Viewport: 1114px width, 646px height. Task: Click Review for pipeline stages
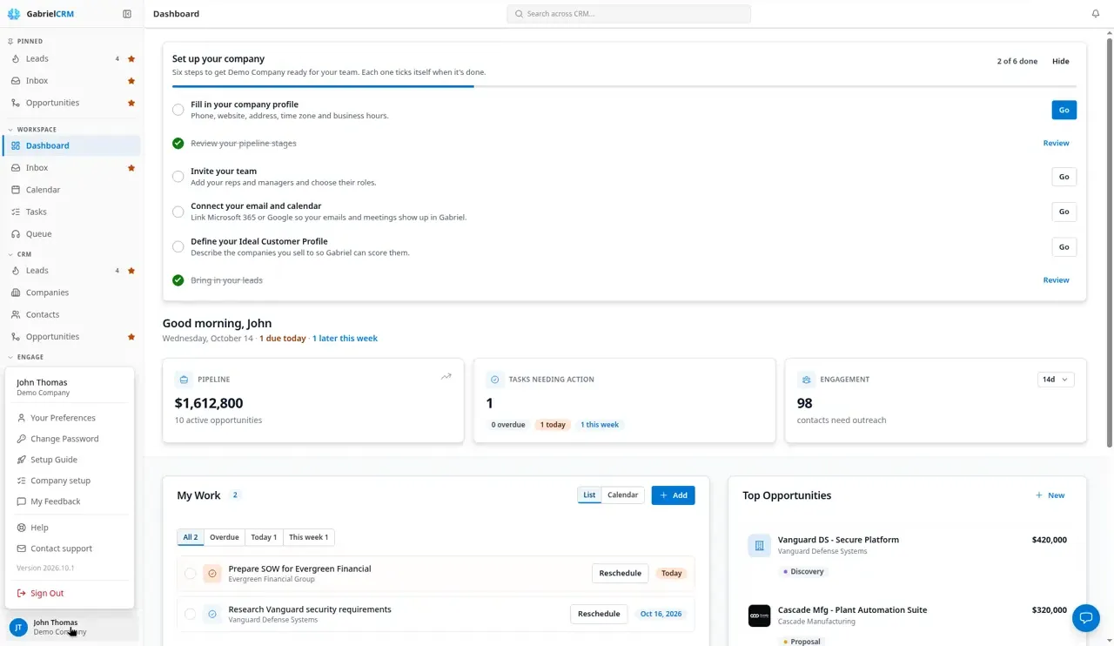pos(1056,143)
